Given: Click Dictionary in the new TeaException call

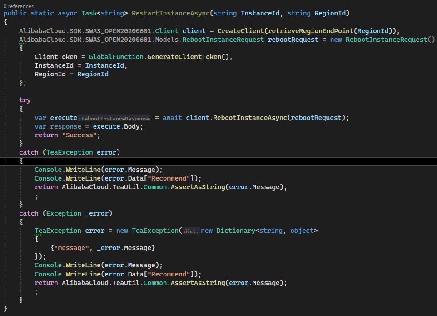Looking at the screenshot, I should pyautogui.click(x=236, y=231).
